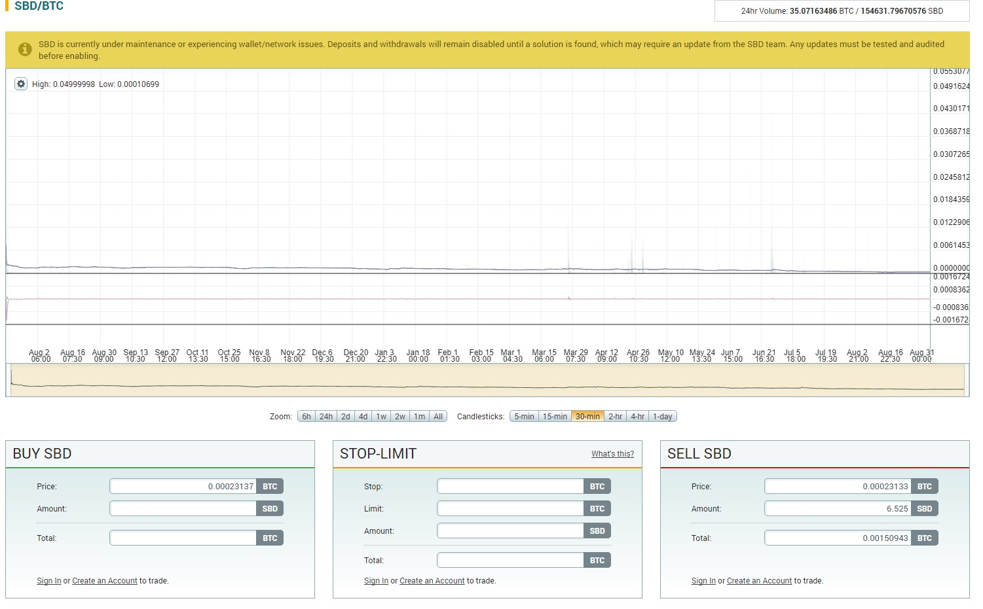Set chart zoom to 2w
The height and width of the screenshot is (609, 983).
[x=400, y=417]
